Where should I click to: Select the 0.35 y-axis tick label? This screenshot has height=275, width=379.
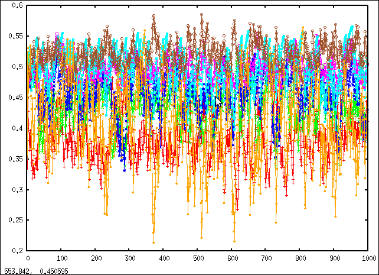pos(16,159)
